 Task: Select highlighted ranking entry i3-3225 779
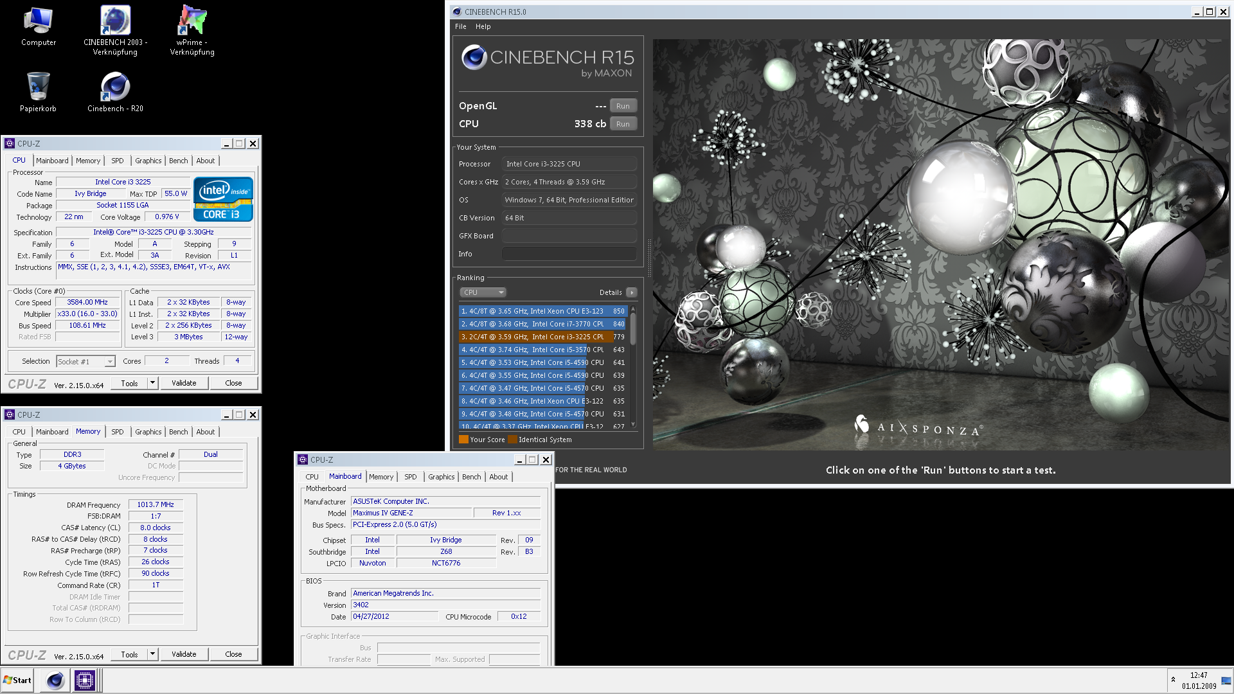pyautogui.click(x=543, y=337)
